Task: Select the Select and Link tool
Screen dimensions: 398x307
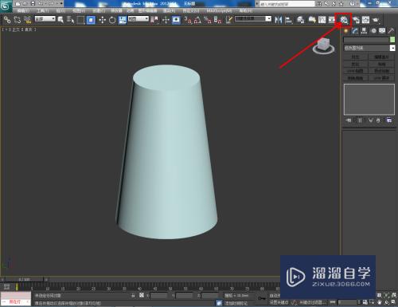Action: (x=7, y=20)
